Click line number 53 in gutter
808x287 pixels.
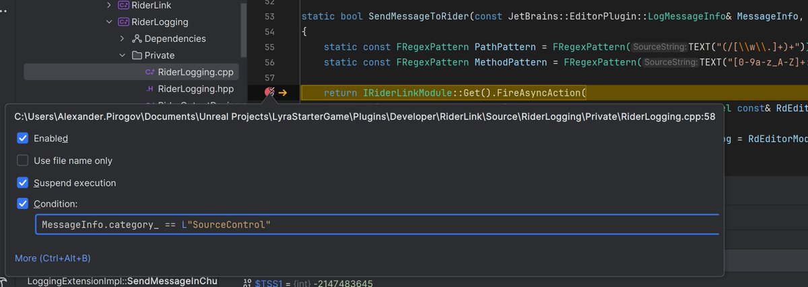pos(270,16)
